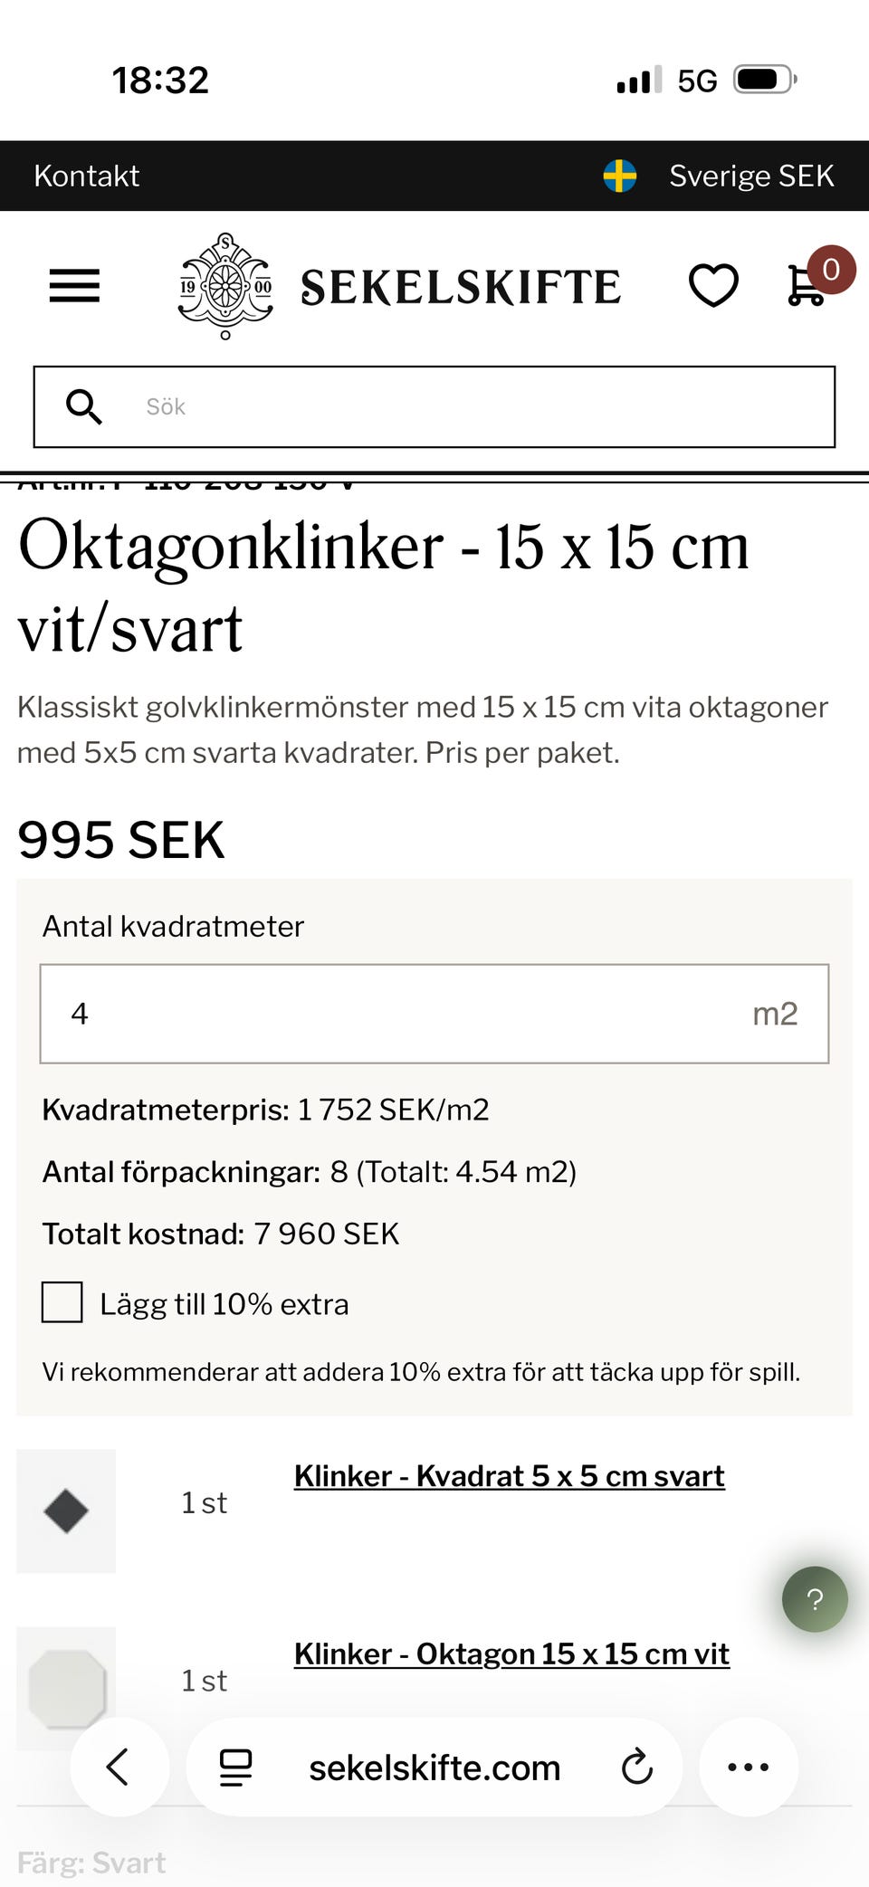Image resolution: width=869 pixels, height=1887 pixels.
Task: Click the Sekelskifte logo
Action: [399, 286]
